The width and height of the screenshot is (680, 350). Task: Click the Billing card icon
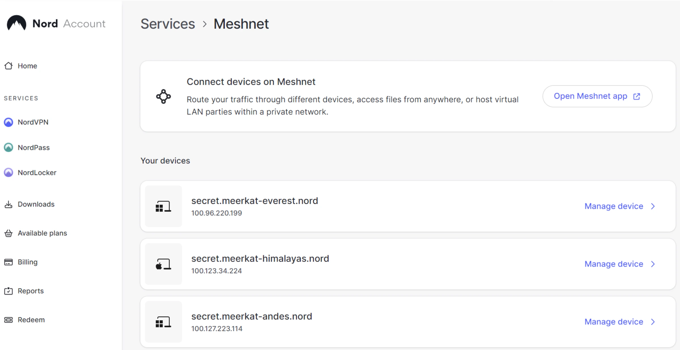coord(8,262)
